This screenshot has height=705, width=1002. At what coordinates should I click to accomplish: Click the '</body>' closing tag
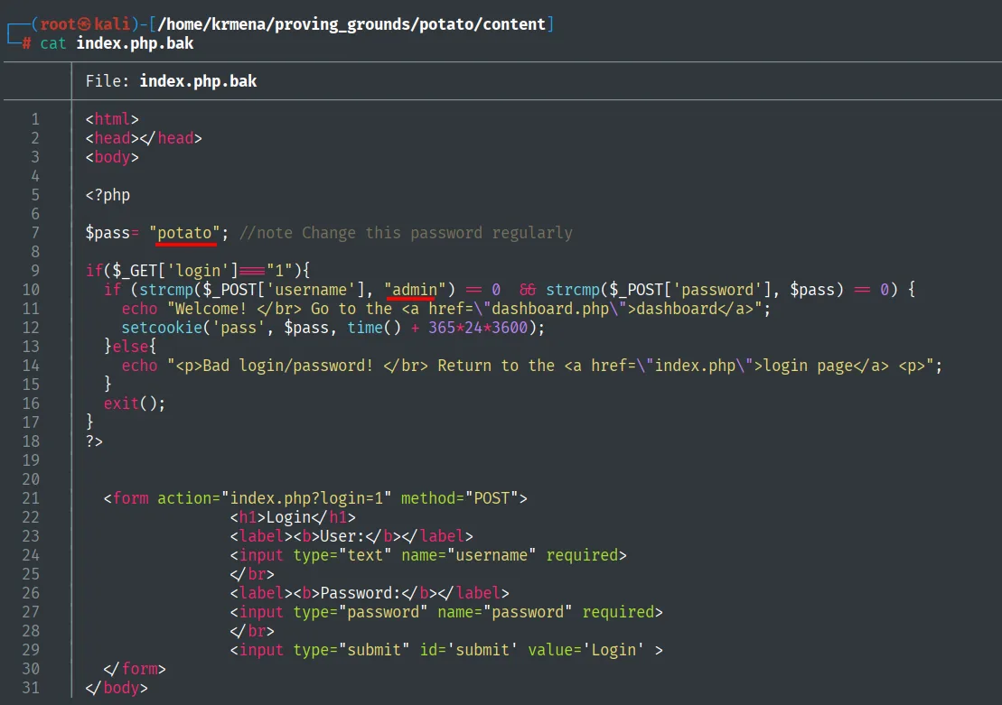tap(117, 688)
